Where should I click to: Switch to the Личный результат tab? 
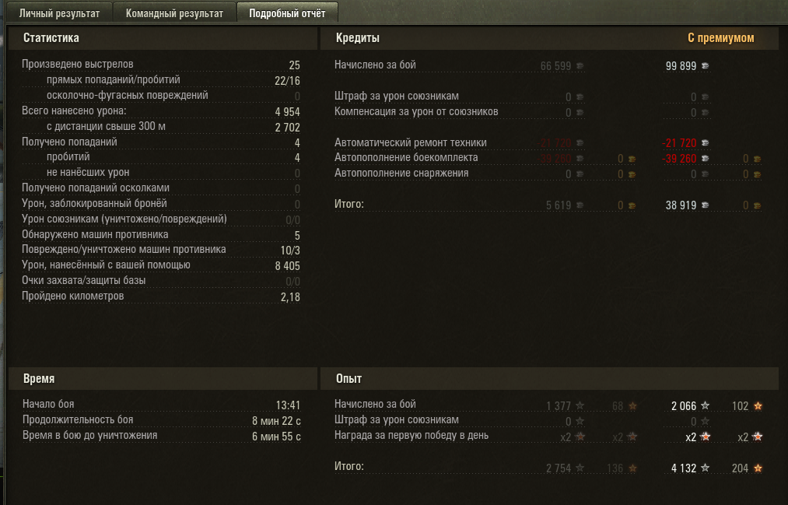pyautogui.click(x=59, y=13)
